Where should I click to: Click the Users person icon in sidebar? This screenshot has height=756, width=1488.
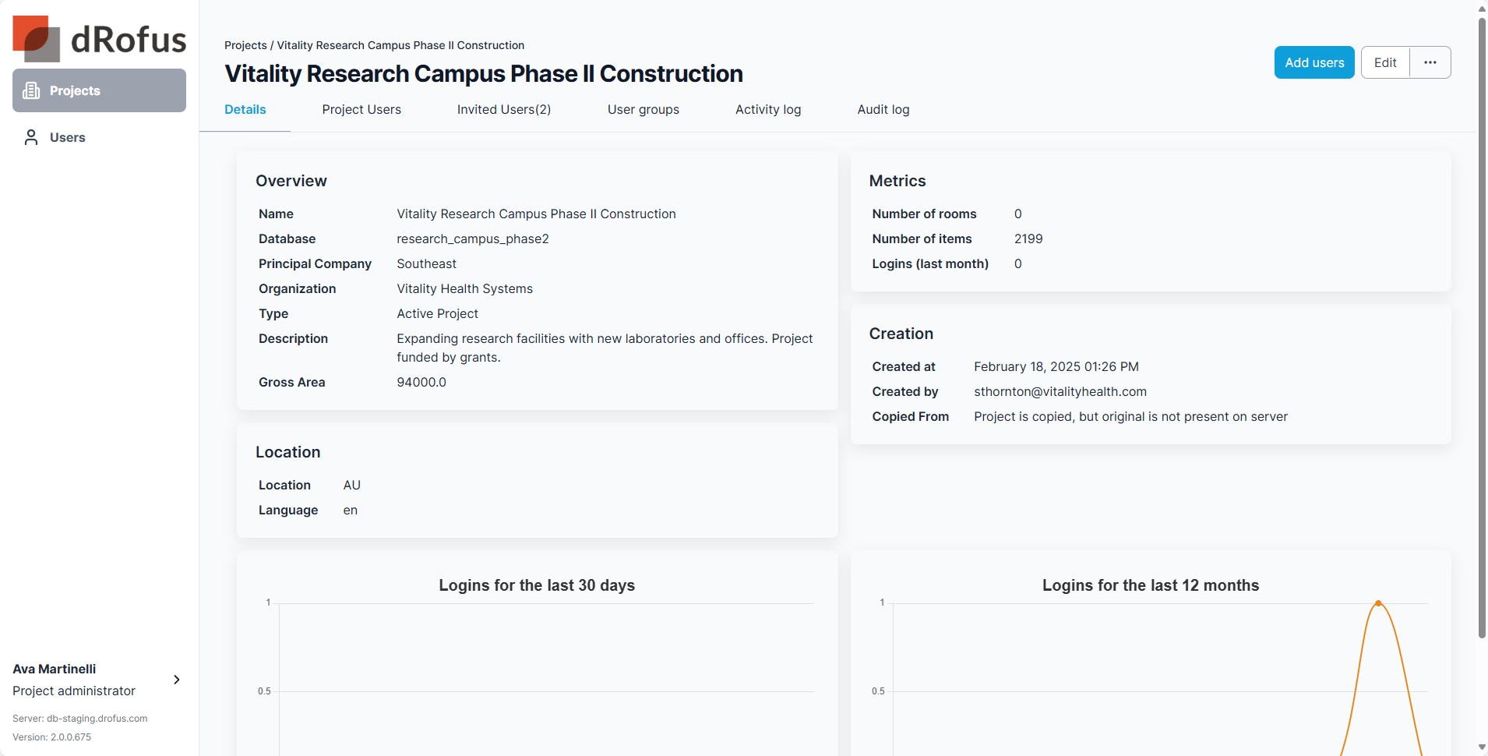pyautogui.click(x=31, y=137)
